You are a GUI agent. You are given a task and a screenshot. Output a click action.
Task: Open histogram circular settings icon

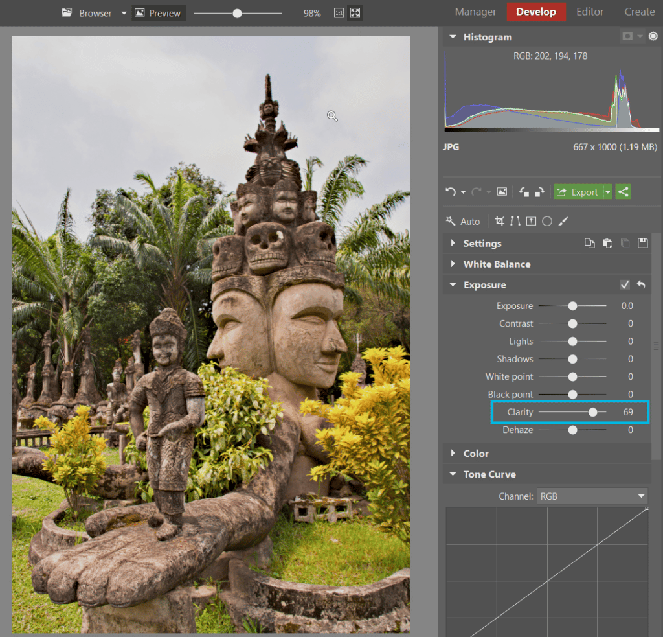[x=653, y=36]
